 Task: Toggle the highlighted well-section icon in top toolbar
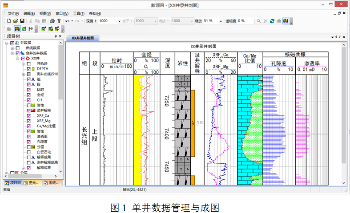tap(286, 21)
